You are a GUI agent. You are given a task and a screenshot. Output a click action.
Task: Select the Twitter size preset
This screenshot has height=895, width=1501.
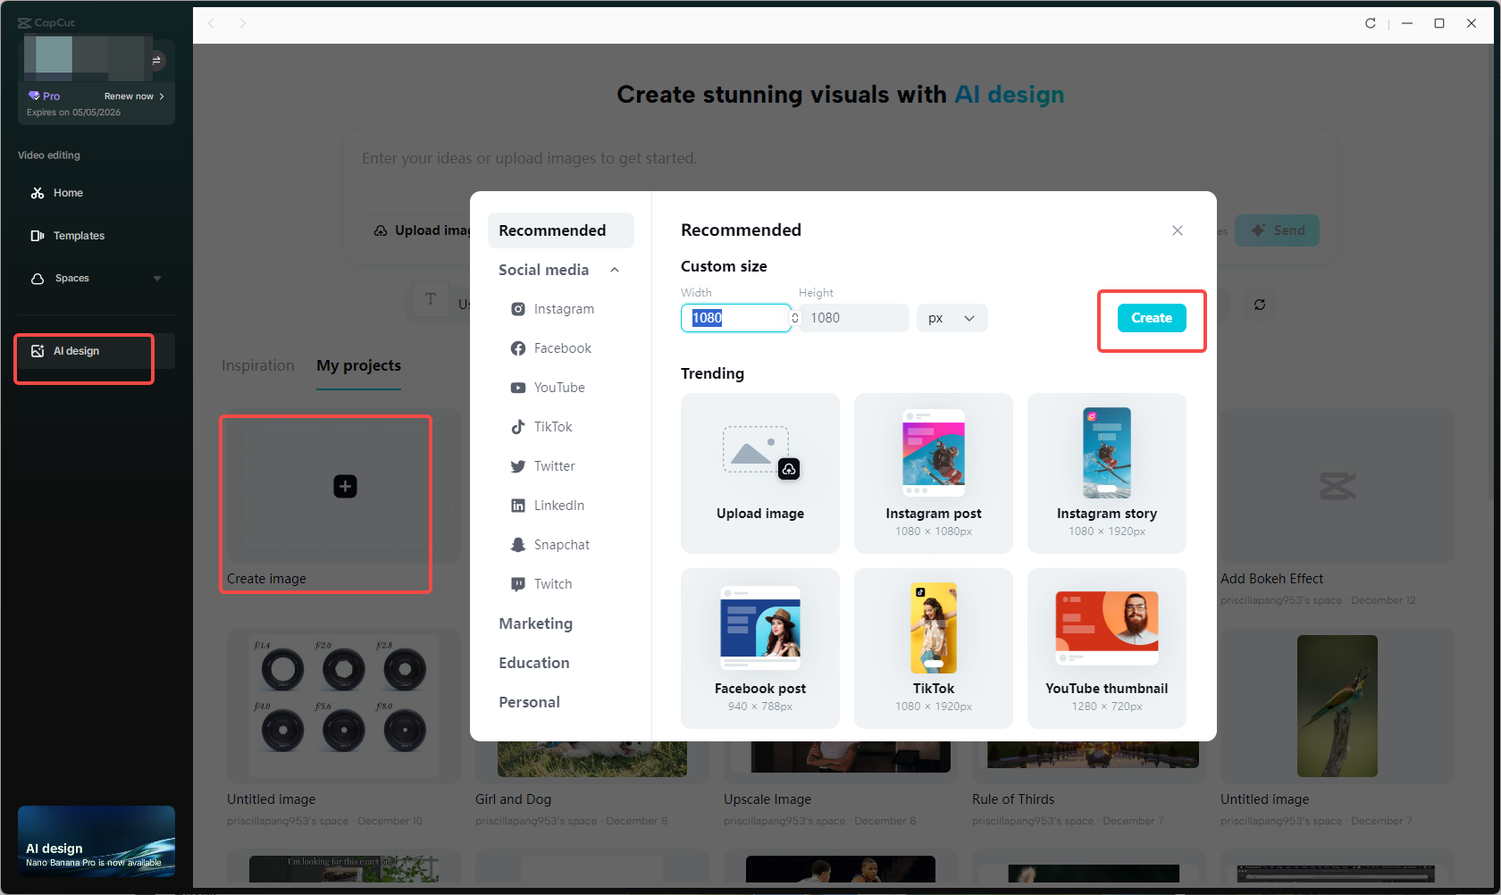tap(553, 465)
